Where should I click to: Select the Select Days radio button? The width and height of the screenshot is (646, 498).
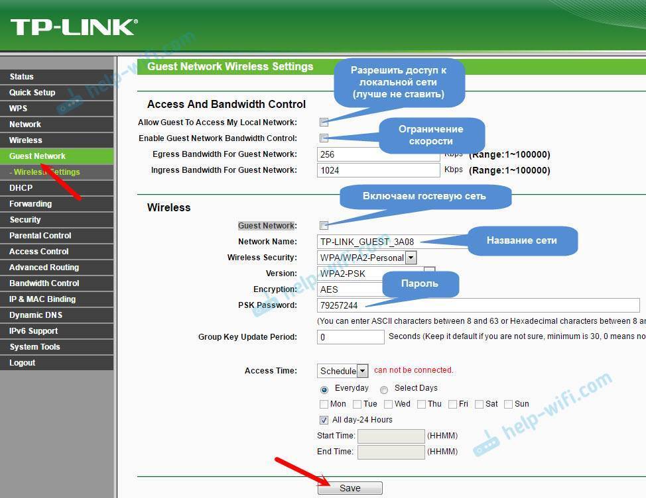click(384, 389)
